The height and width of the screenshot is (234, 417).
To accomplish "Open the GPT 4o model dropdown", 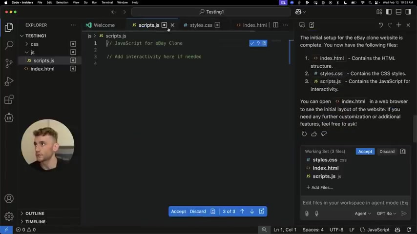I will click(386, 214).
